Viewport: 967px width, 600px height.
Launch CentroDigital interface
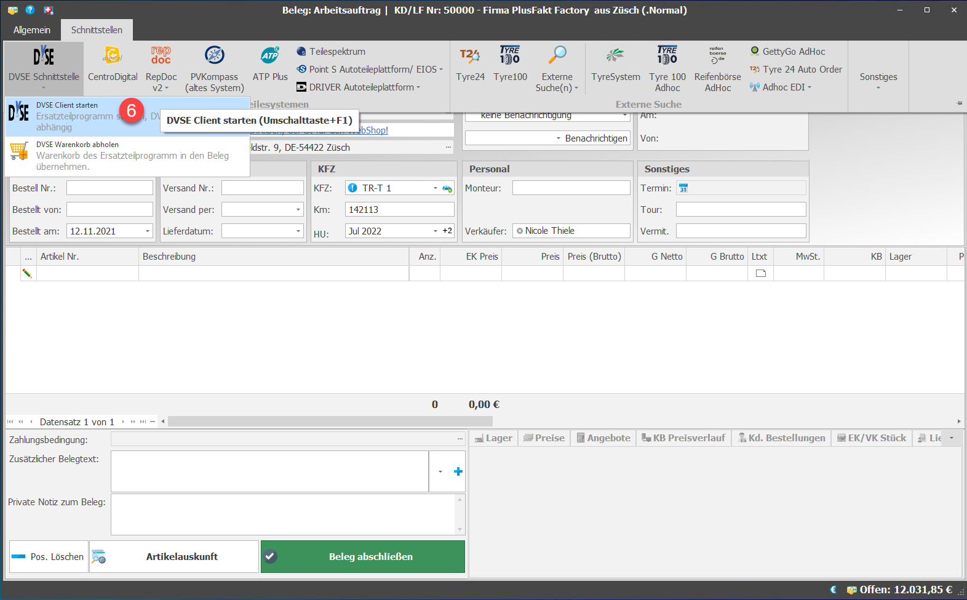click(113, 64)
